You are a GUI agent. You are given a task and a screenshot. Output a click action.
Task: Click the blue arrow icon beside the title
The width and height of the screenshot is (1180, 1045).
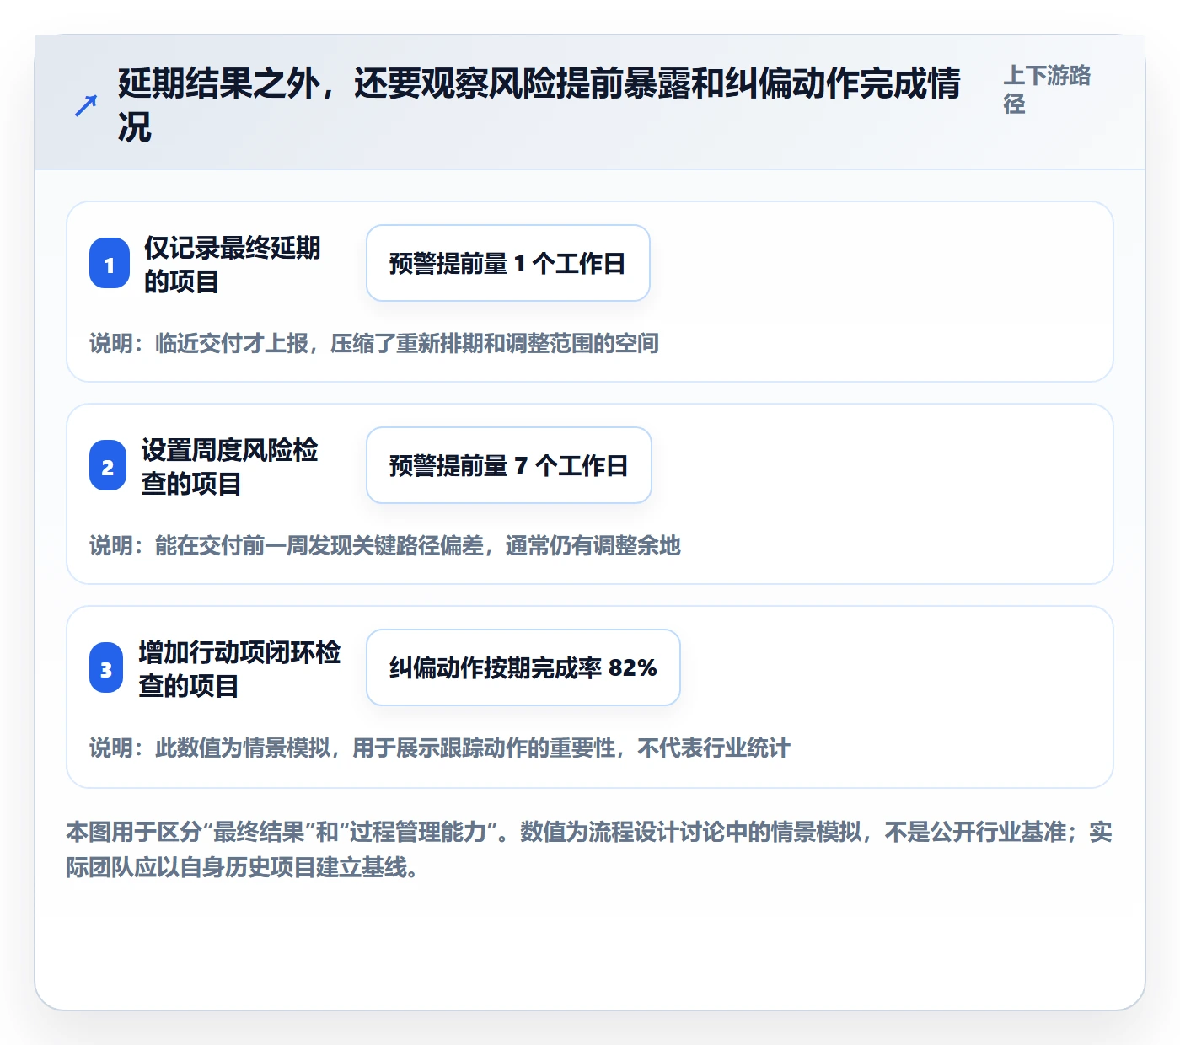[x=86, y=105]
